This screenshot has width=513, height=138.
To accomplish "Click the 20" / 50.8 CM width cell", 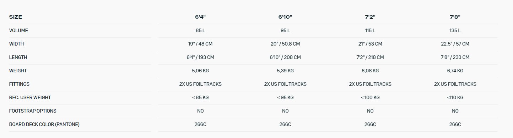I will [285, 44].
